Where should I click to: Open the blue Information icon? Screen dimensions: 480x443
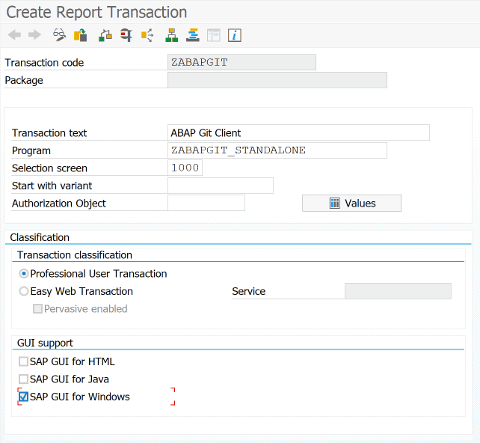(x=235, y=35)
